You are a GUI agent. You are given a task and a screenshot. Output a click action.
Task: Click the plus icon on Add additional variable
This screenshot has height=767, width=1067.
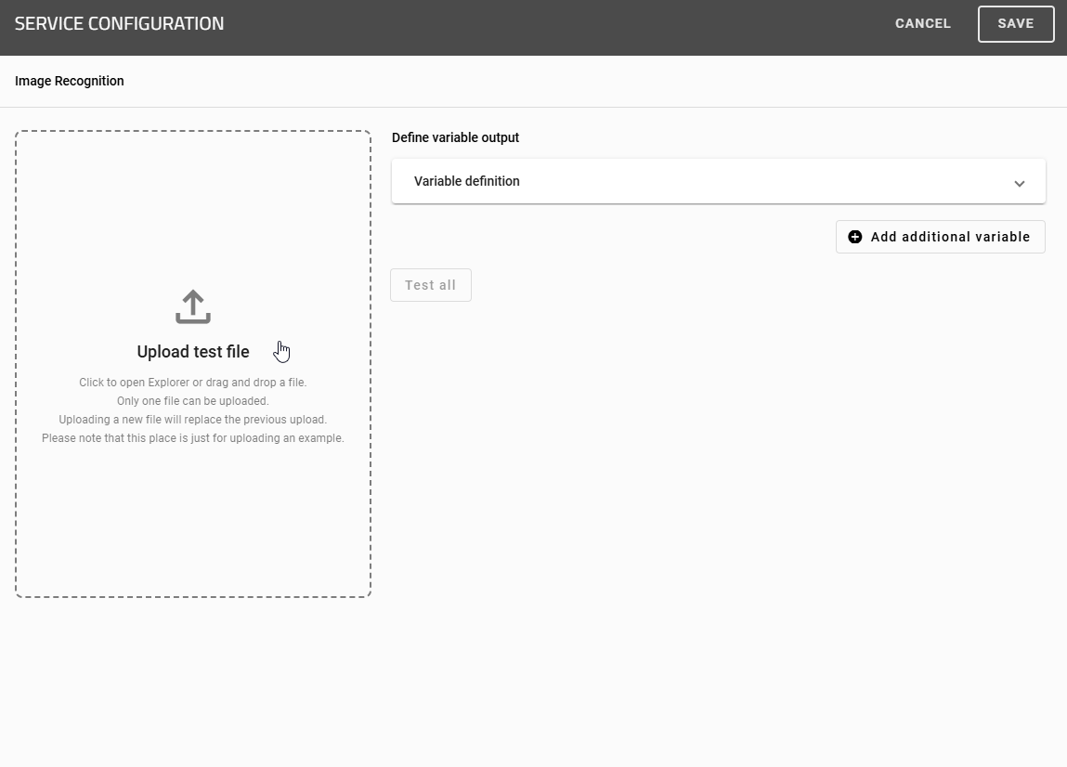[x=854, y=237]
